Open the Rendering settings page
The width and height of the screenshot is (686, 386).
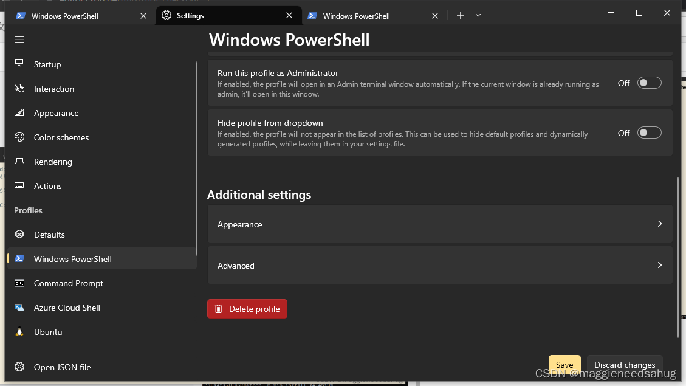click(x=101, y=162)
